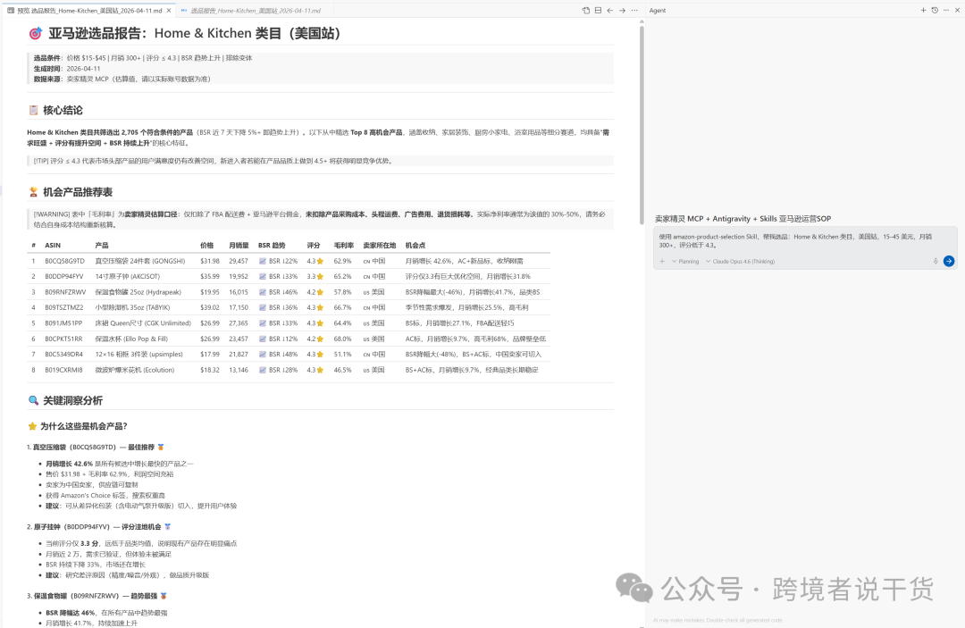Screen dimensions: 965x628
Task: Click ASIN cell B0C5349DR4
Action: pos(63,355)
